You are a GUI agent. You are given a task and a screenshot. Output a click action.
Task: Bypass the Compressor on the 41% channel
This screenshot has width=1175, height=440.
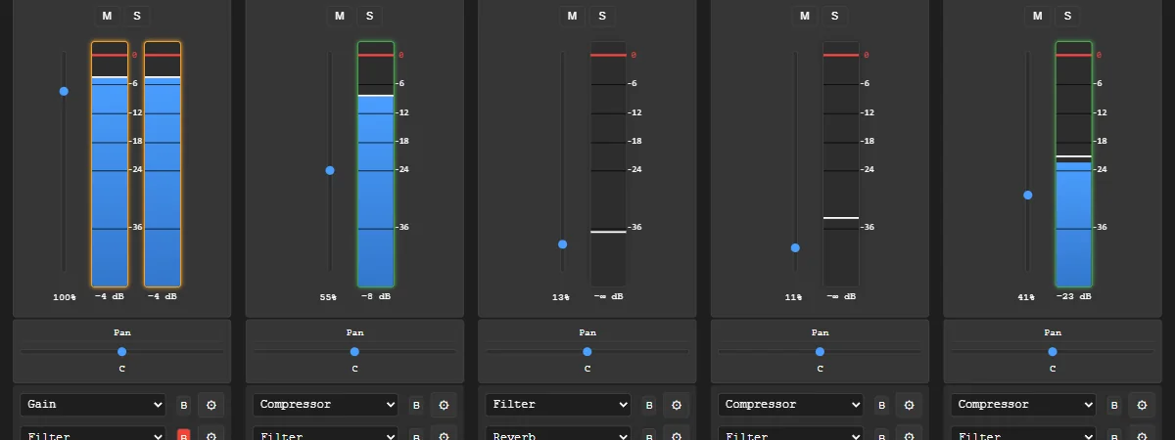(1114, 405)
